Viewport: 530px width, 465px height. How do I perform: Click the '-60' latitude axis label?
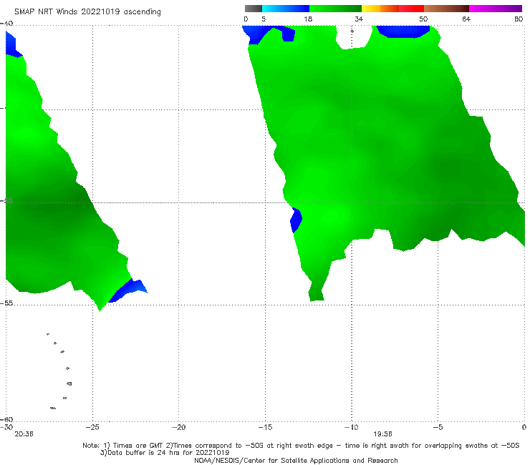[x=6, y=419]
